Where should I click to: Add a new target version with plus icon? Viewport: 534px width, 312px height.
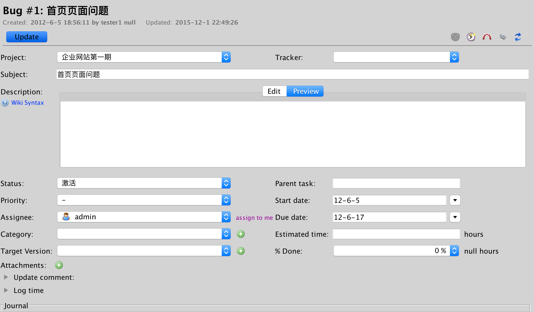241,251
